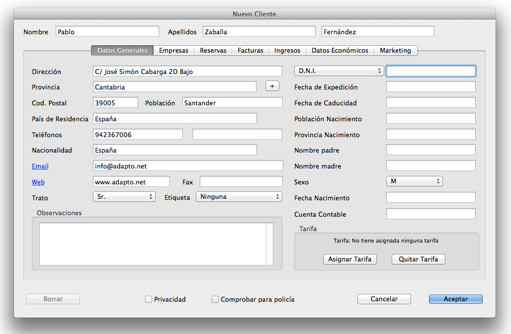The height and width of the screenshot is (334, 511).
Task: Click the Observaciones vertical scrollbar
Action: [x=269, y=244]
